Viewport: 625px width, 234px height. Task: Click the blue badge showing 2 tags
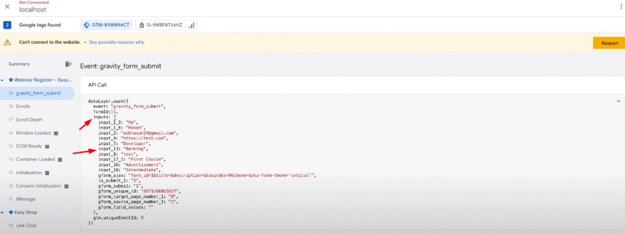(7, 25)
